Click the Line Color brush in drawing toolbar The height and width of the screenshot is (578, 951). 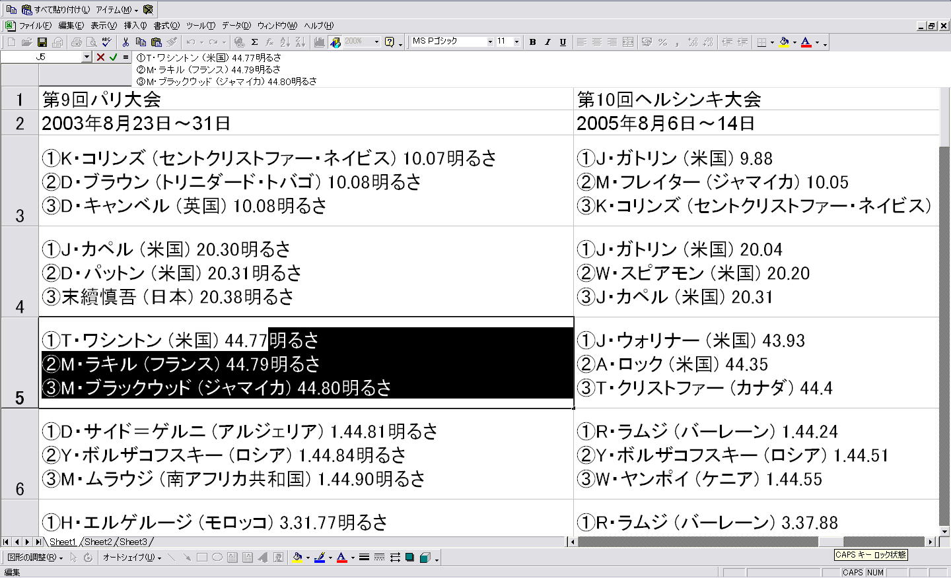pyautogui.click(x=320, y=558)
